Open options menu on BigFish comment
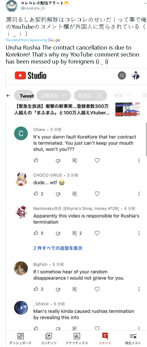The width and height of the screenshot is (147, 347). coord(139,289)
